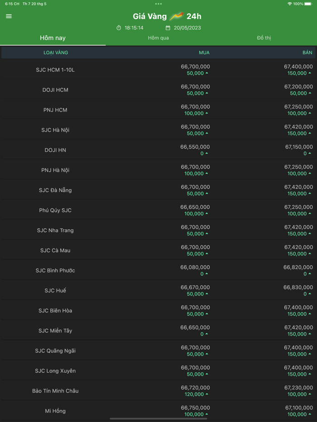Image resolution: width=317 pixels, height=422 pixels.
Task: Click the BÁN column header
Action: point(307,52)
